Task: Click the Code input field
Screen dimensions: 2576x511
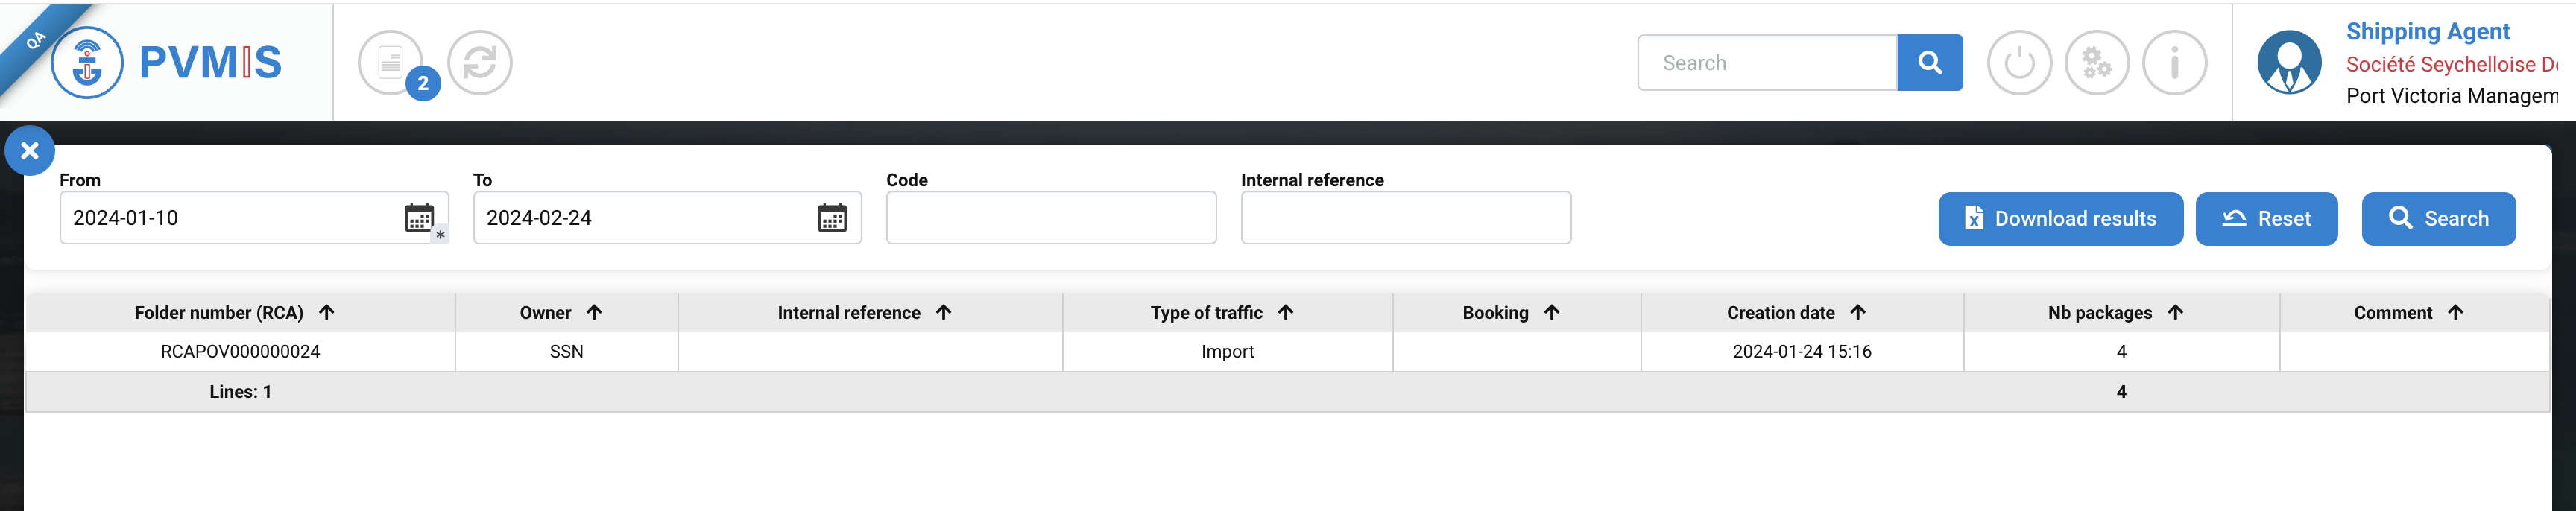Action: click(x=1050, y=218)
